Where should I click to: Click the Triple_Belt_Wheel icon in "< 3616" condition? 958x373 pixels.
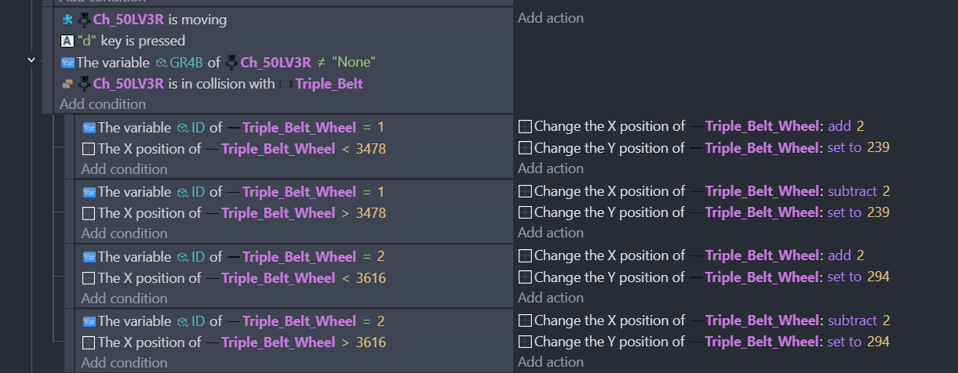tap(211, 278)
